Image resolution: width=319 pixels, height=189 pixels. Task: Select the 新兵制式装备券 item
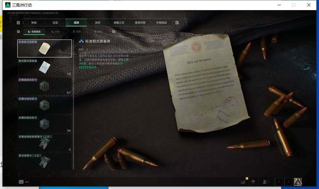pyautogui.click(x=44, y=68)
